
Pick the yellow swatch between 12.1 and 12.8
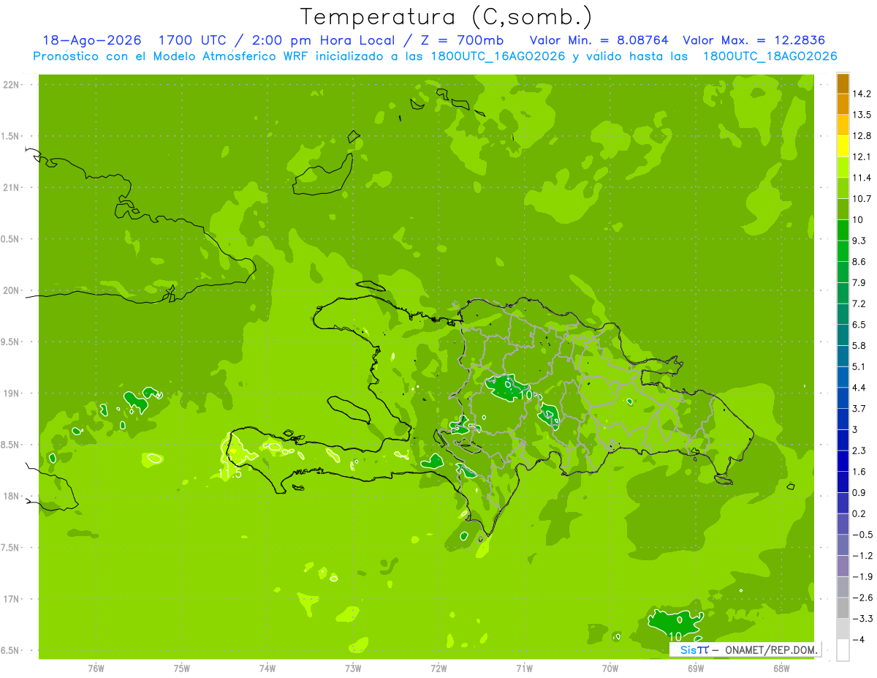point(843,146)
